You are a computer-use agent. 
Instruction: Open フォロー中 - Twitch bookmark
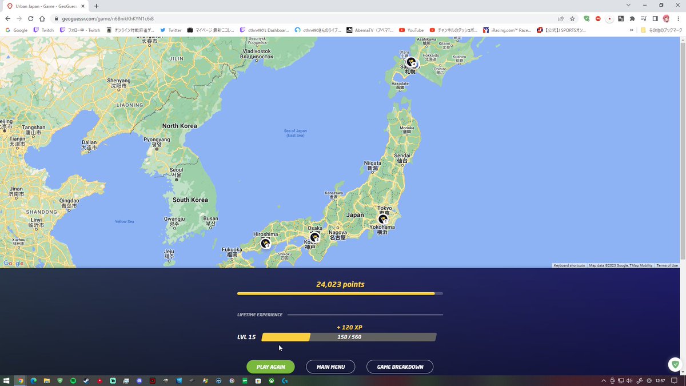(x=80, y=30)
